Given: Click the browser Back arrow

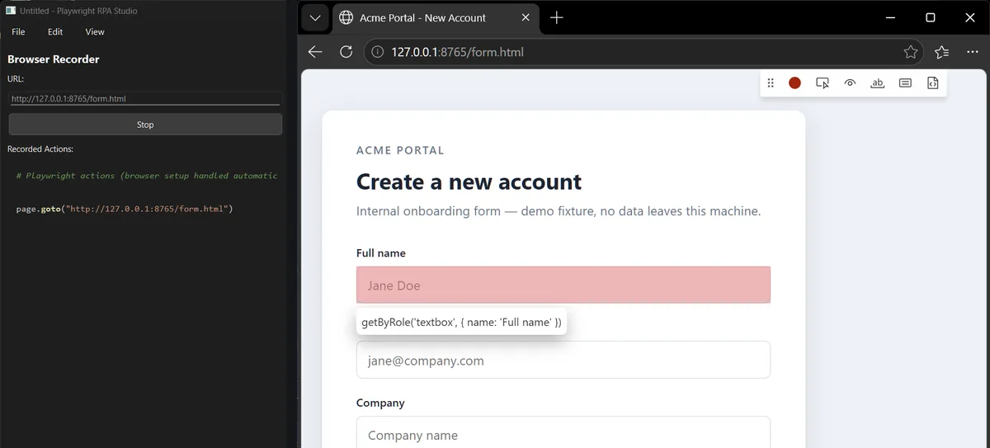Looking at the screenshot, I should pos(315,52).
